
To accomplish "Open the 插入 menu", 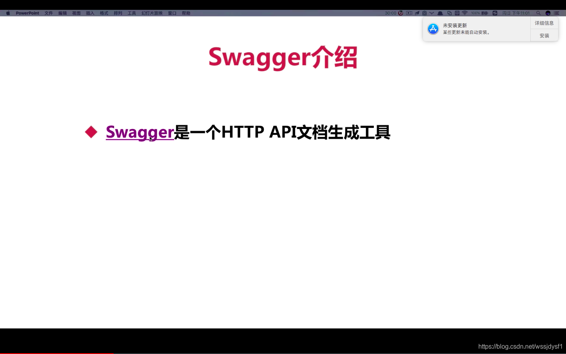I will click(x=90, y=13).
